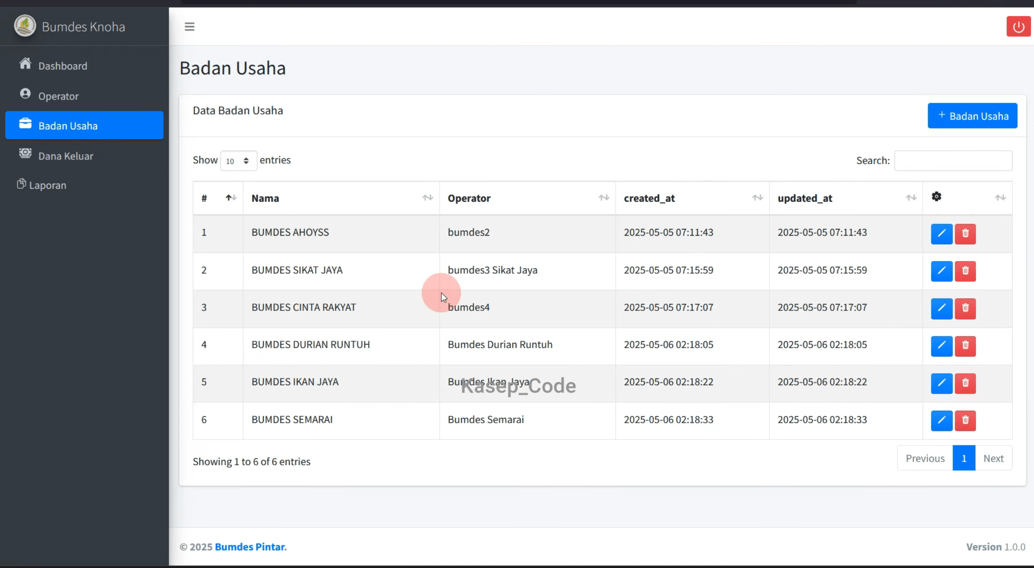Viewport: 1034px width, 568px height.
Task: Click updated_at 2025-05-05 07:15:59 cell
Action: (x=846, y=271)
